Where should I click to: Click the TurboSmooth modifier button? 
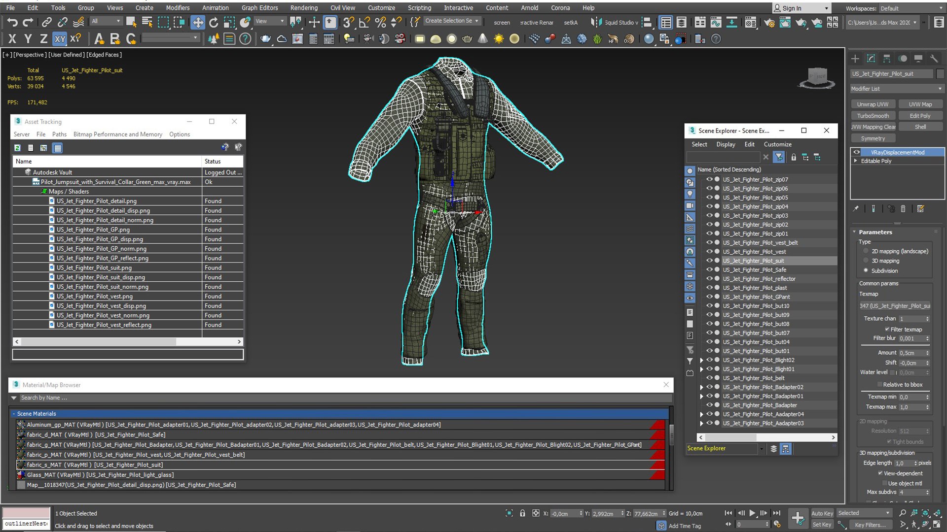pos(873,116)
